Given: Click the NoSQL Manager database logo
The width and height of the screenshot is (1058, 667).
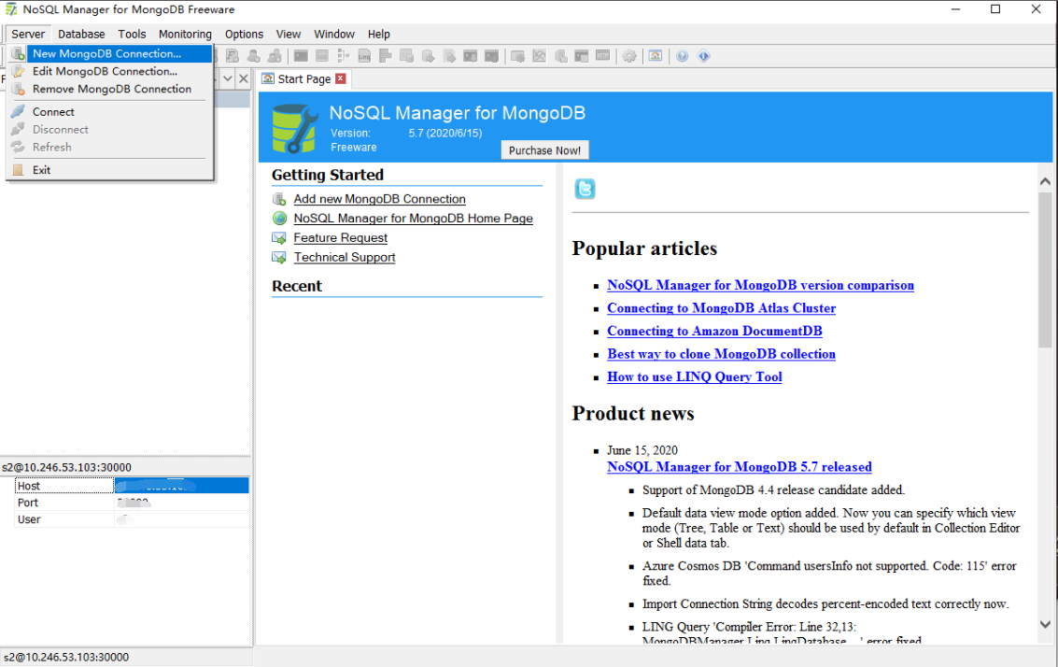Looking at the screenshot, I should 294,128.
